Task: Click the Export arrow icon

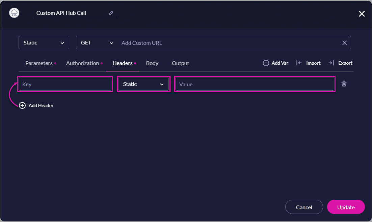Action: (x=331, y=63)
